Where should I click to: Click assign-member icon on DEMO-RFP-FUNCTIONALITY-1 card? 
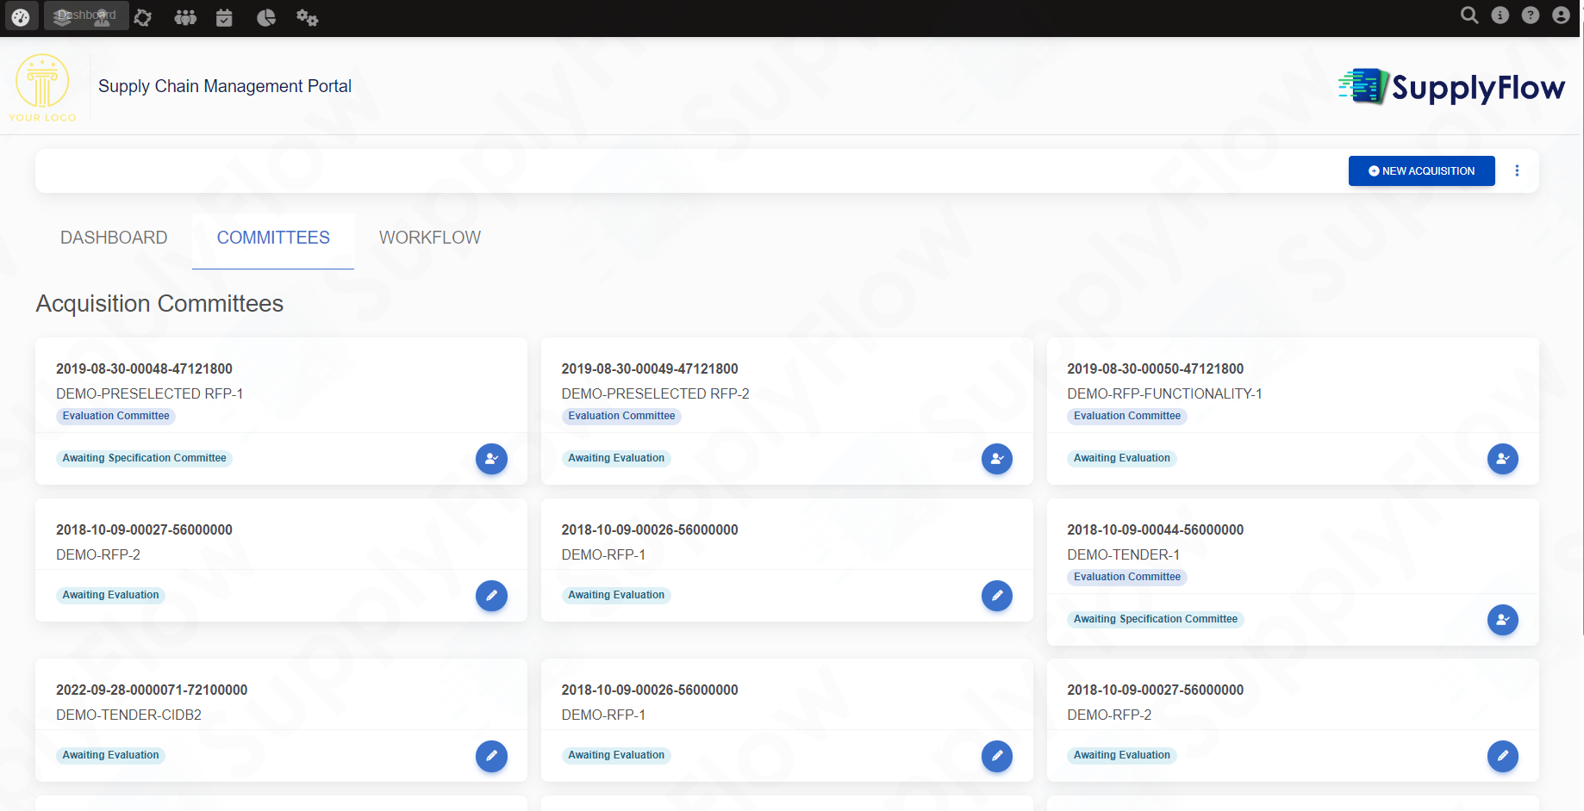click(x=1502, y=459)
